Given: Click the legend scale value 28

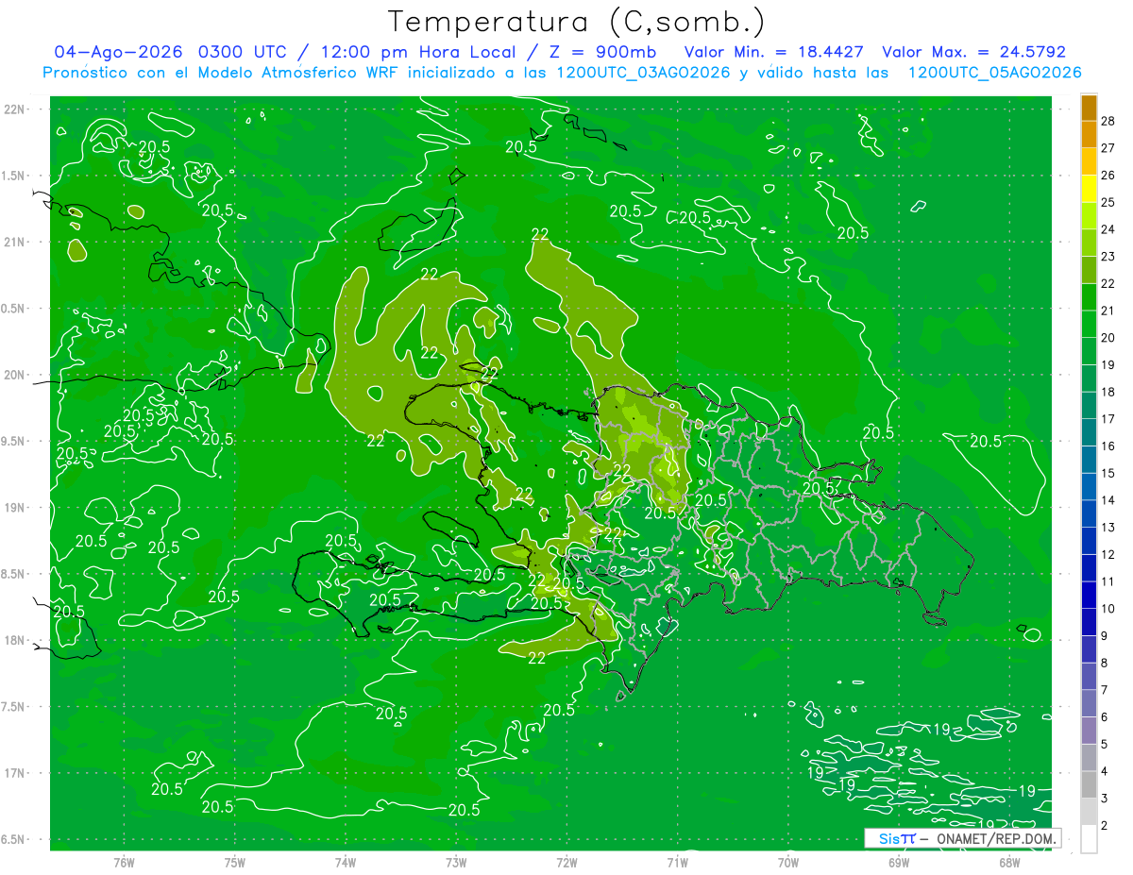Looking at the screenshot, I should [1108, 122].
